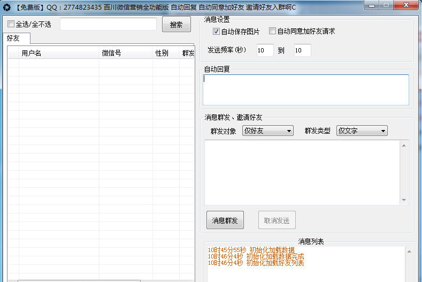Viewport: 422px width, 282px height.
Task: Enable 自动同意加好友请求 checkbox
Action: (x=272, y=31)
